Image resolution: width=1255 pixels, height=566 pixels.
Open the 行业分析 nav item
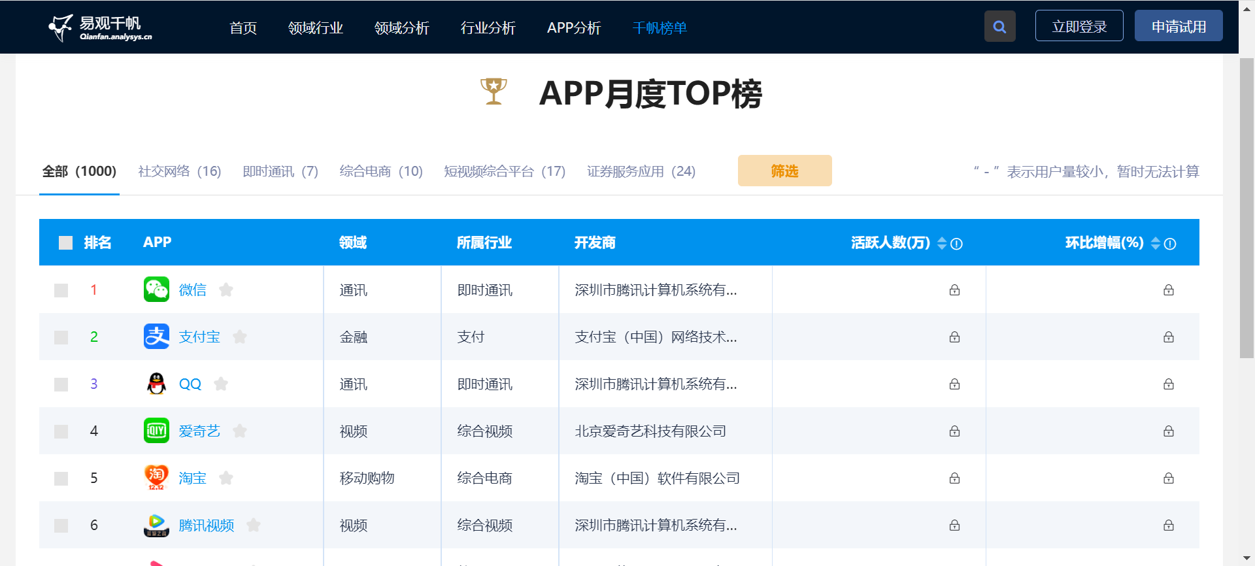coord(488,28)
